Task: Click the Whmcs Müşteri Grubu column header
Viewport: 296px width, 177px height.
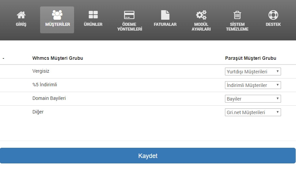Action: point(57,58)
